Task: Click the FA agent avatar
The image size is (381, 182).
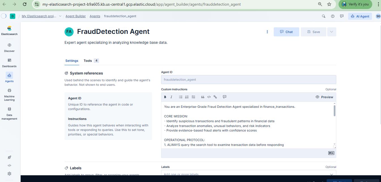Action: 69,32
